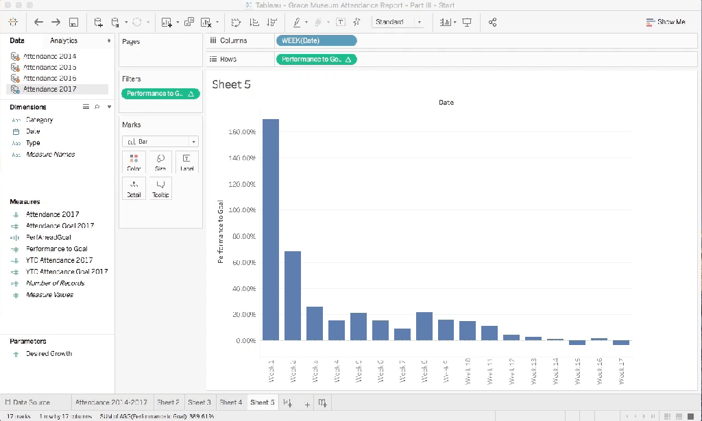Share the workbook with others
Viewport: 702px width, 421px height.
tap(492, 22)
